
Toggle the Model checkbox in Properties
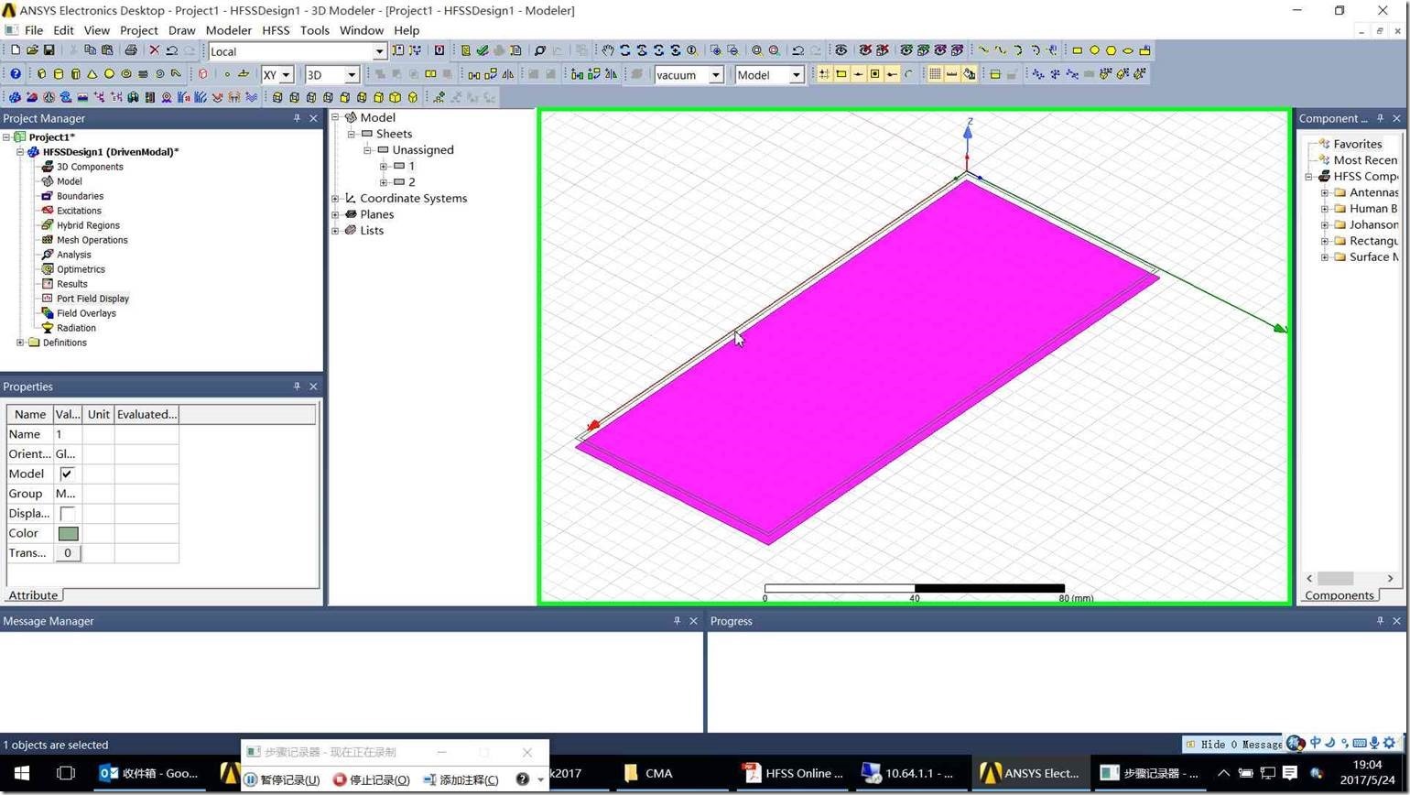67,474
